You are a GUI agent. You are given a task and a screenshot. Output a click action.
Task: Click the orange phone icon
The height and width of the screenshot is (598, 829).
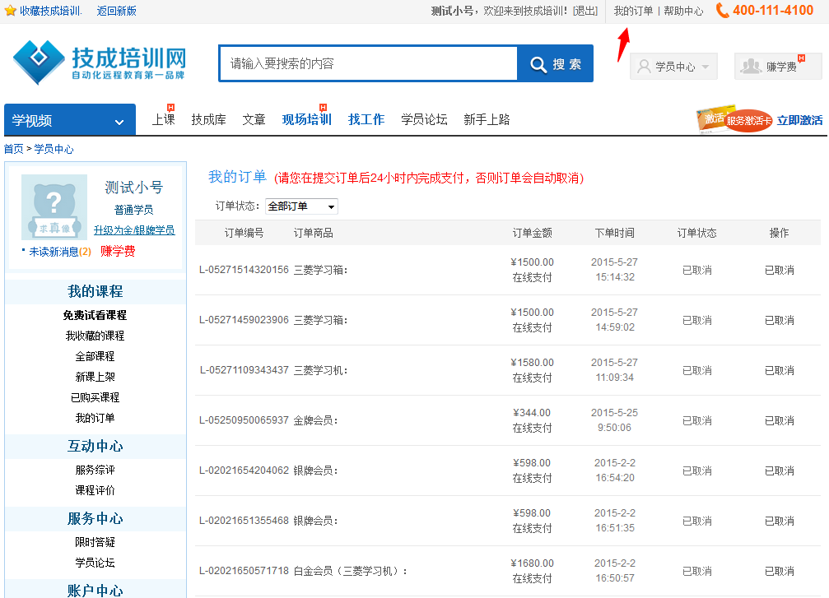click(722, 11)
